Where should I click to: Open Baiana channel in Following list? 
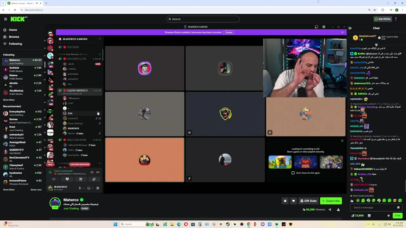[22, 77]
